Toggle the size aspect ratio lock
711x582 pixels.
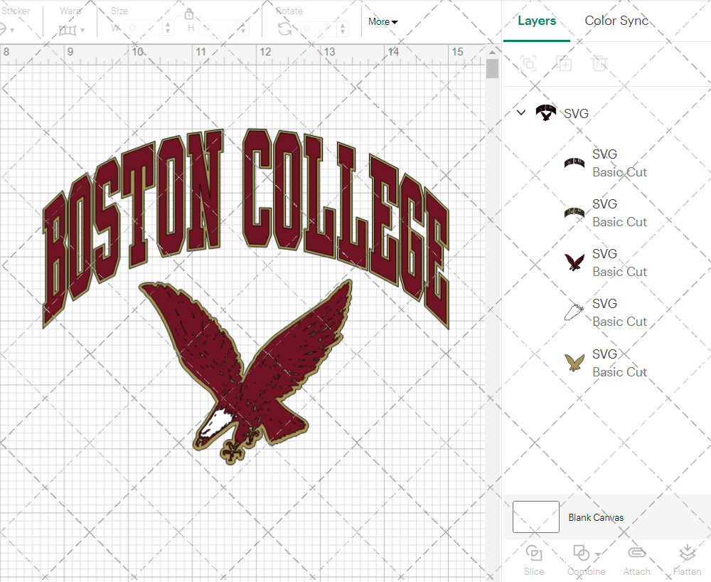coord(189,14)
